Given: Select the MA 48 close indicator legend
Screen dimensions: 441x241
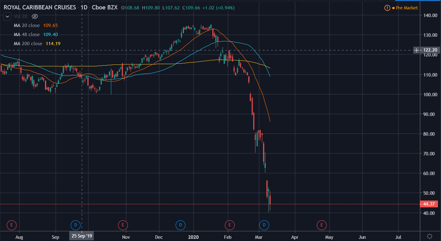Looking at the screenshot, I should click(27, 35).
